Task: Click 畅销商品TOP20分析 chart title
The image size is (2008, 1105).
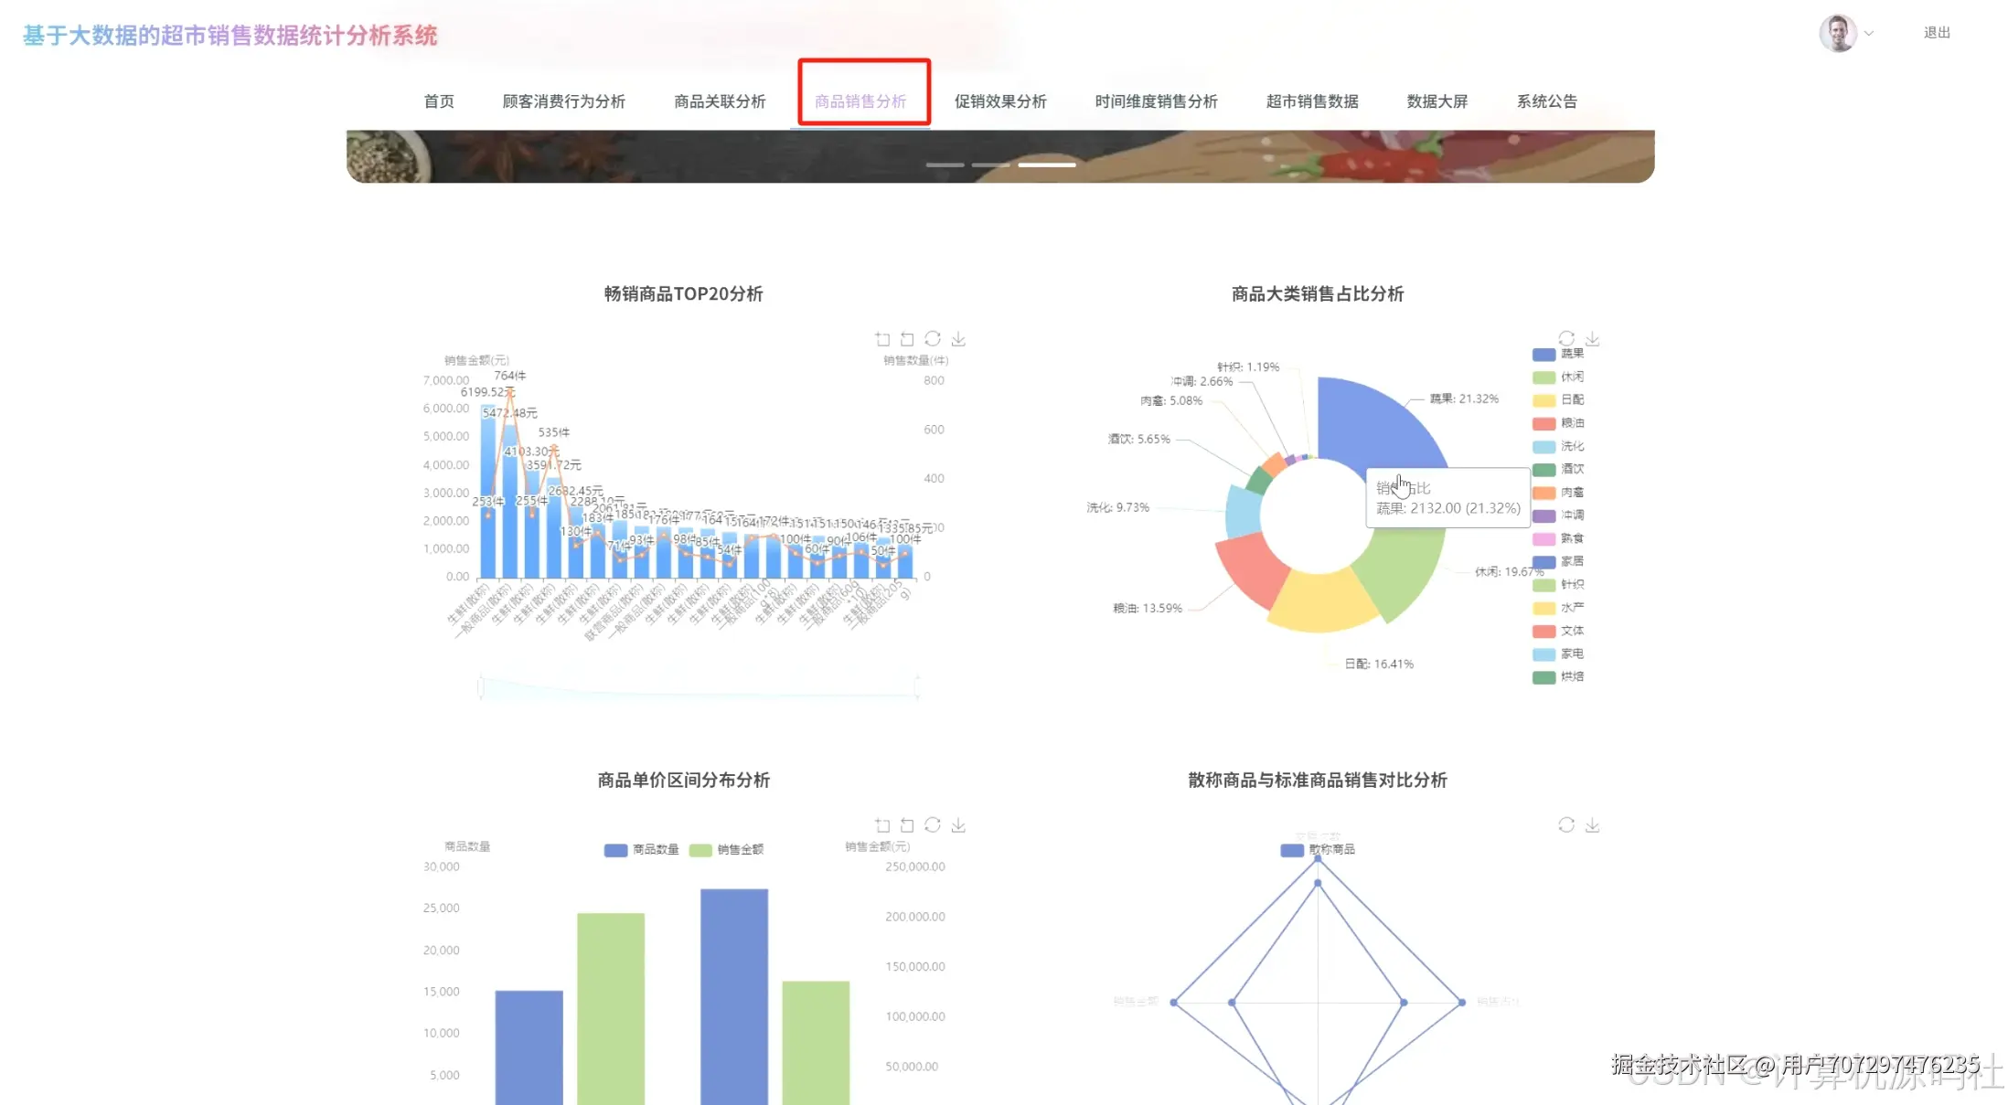Action: pos(683,294)
